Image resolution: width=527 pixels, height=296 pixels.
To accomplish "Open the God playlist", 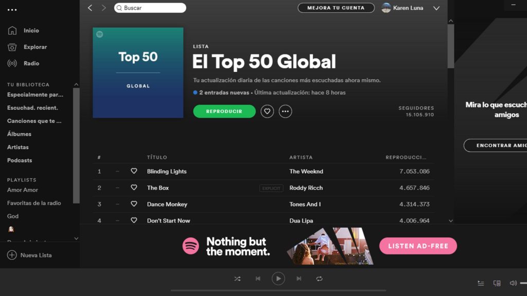I will coord(13,216).
